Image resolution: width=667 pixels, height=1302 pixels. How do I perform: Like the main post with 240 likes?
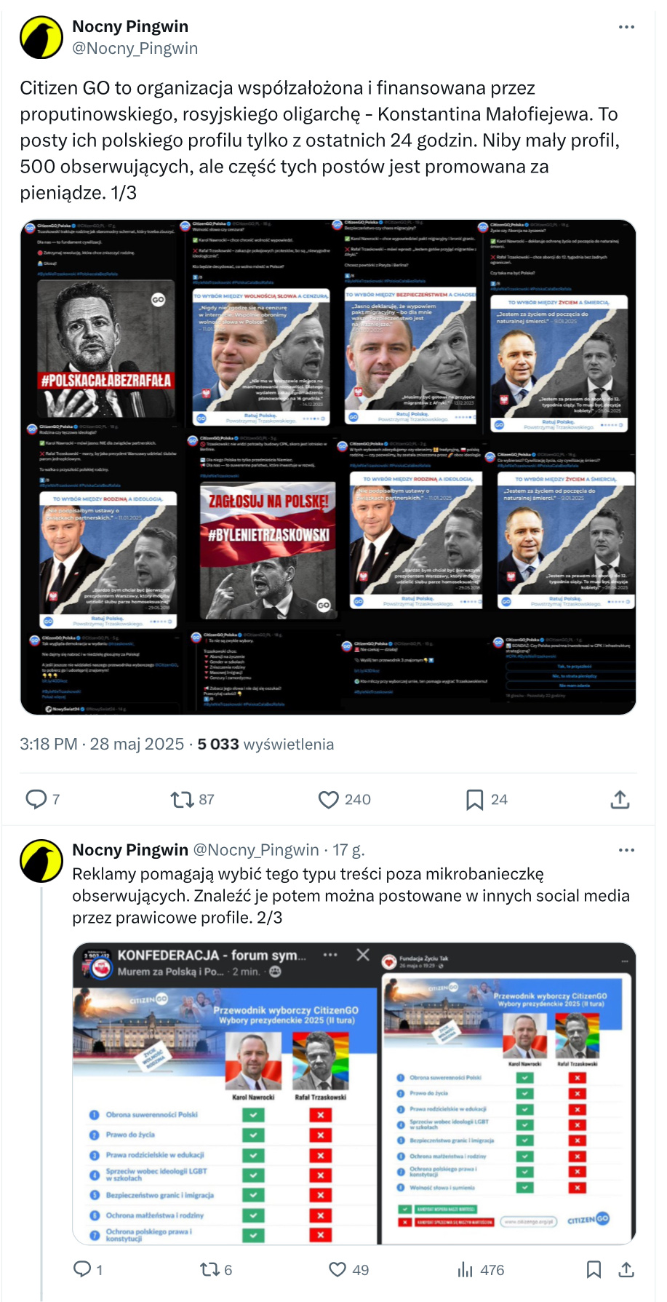pyautogui.click(x=329, y=800)
